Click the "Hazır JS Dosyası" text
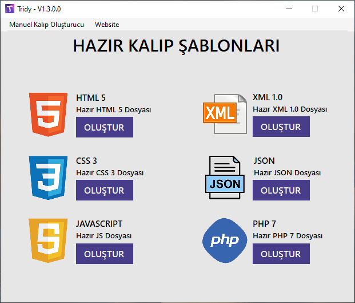The width and height of the screenshot is (355, 303). tap(103, 236)
